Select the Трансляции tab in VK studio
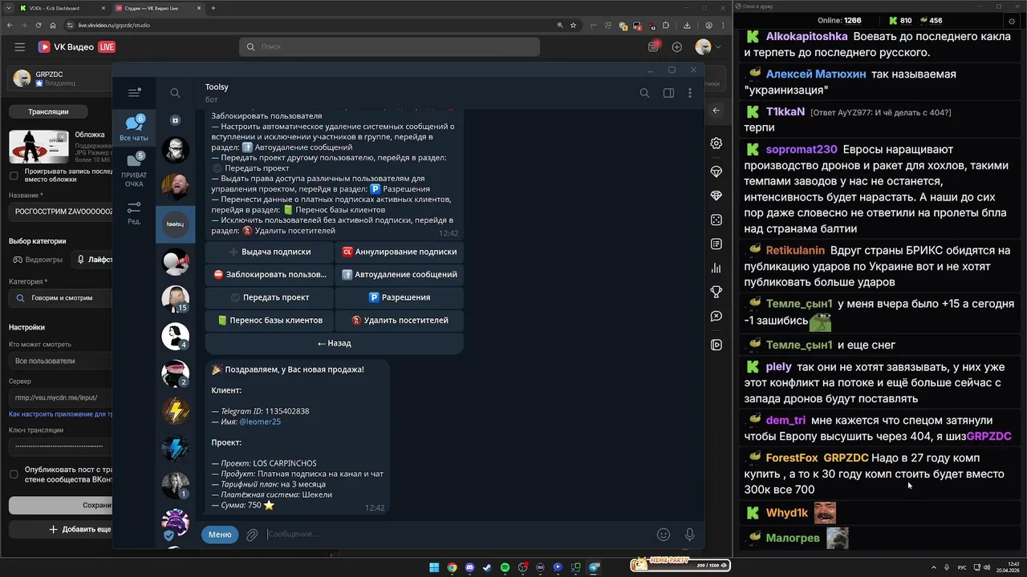The image size is (1027, 577). (48, 111)
